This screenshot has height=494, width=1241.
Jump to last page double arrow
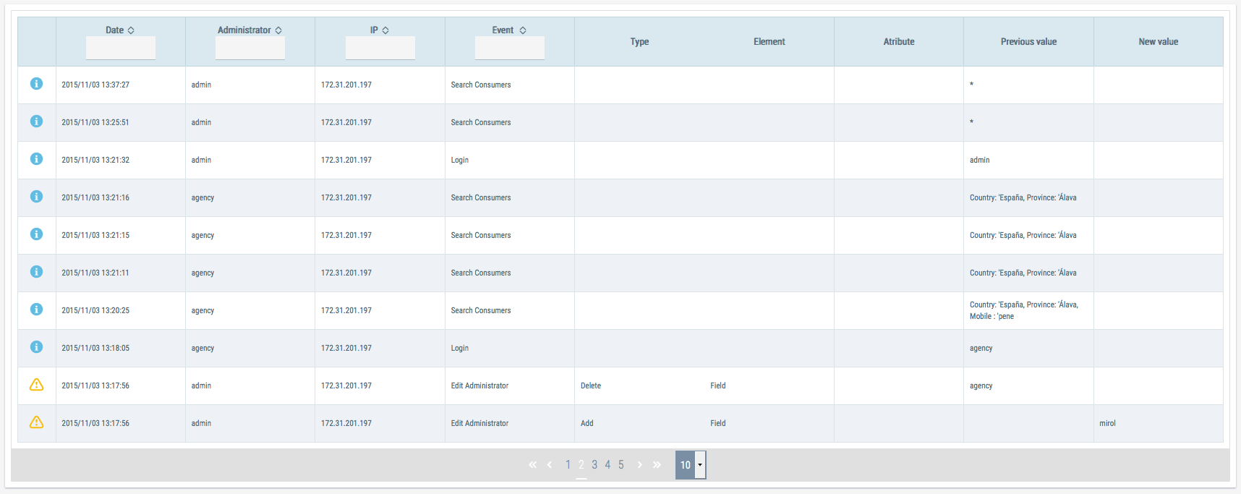pyautogui.click(x=657, y=465)
